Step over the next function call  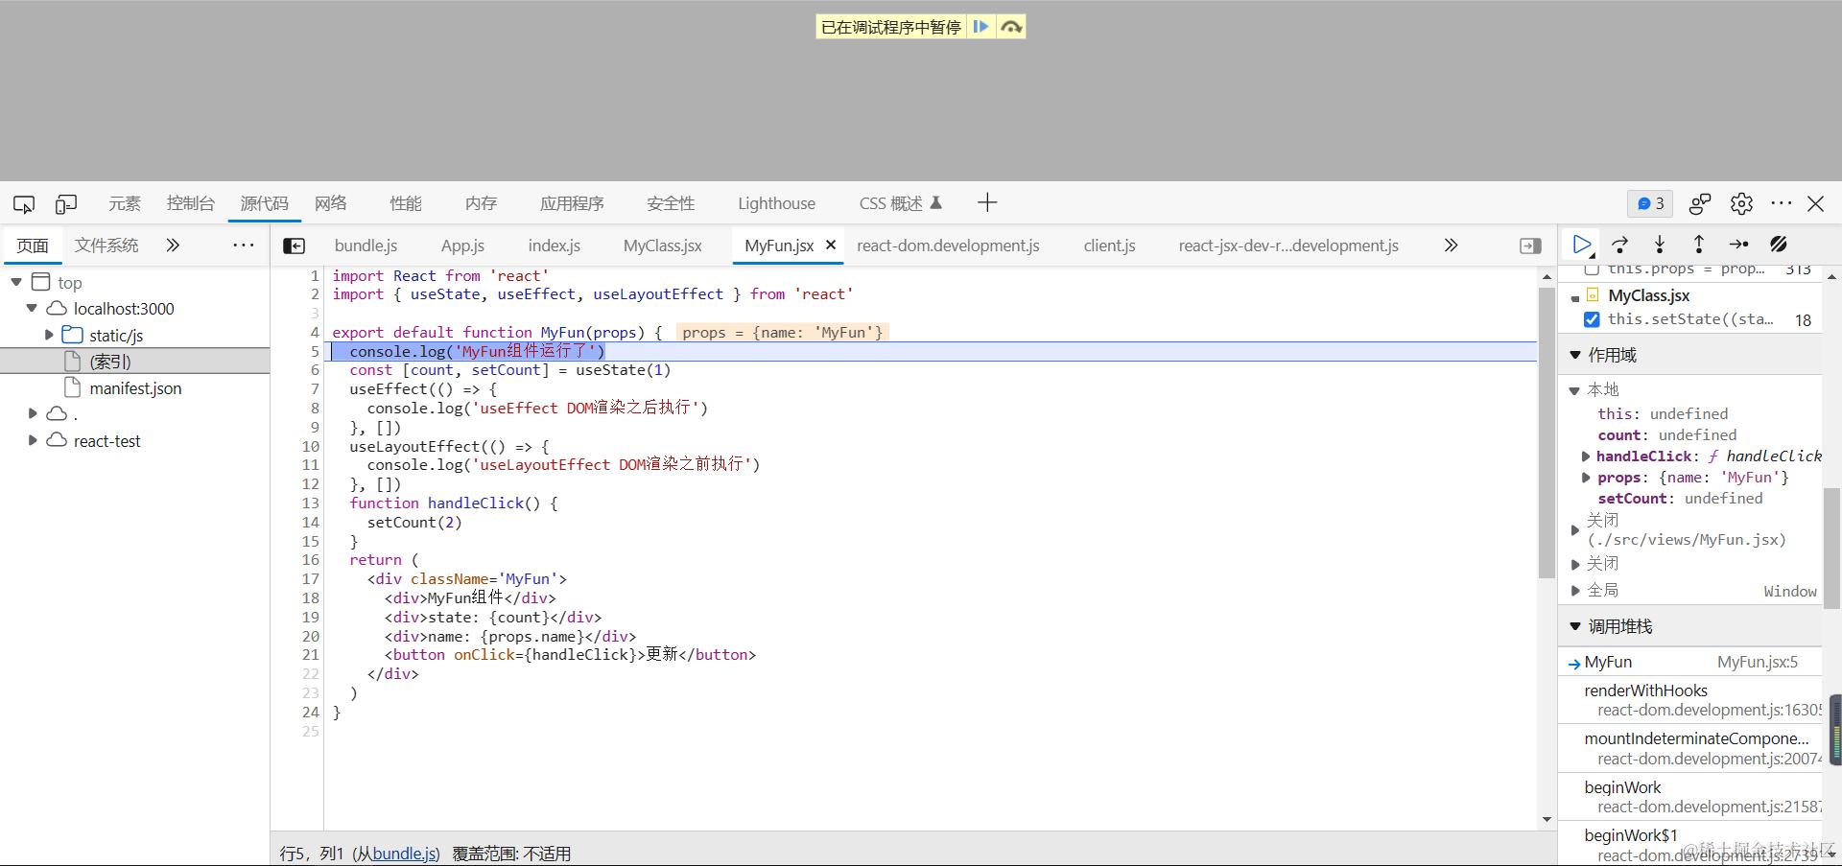[x=1619, y=245]
